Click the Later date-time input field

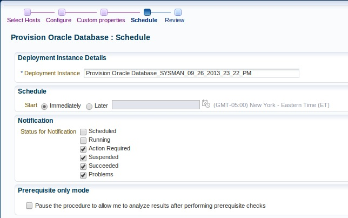tap(156, 104)
